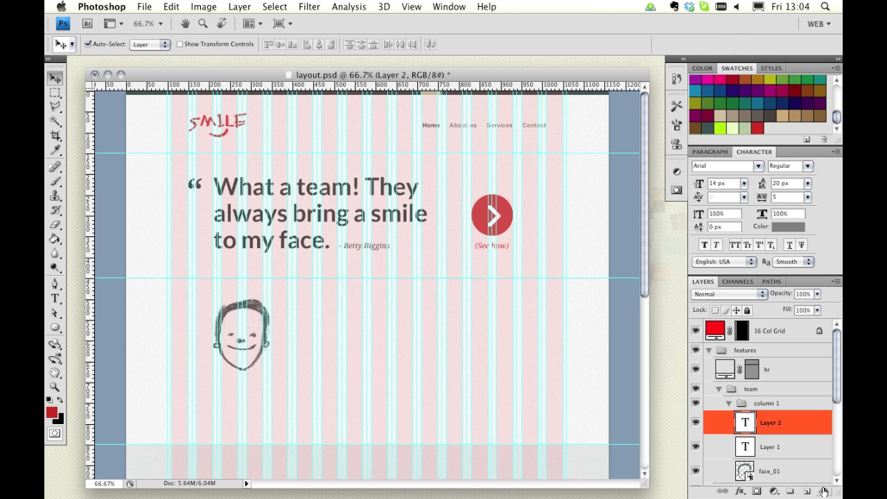Open the Filter menu
Viewport: 887px width, 499px height.
point(309,7)
